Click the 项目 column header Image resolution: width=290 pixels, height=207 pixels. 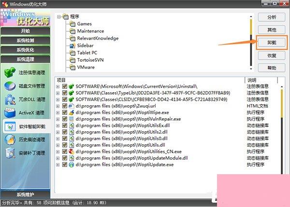click(x=150, y=80)
